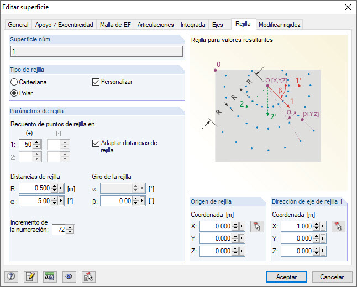This screenshot has width=357, height=287.
Task: Click the axis direction Y coordinate field
Action: point(297,238)
